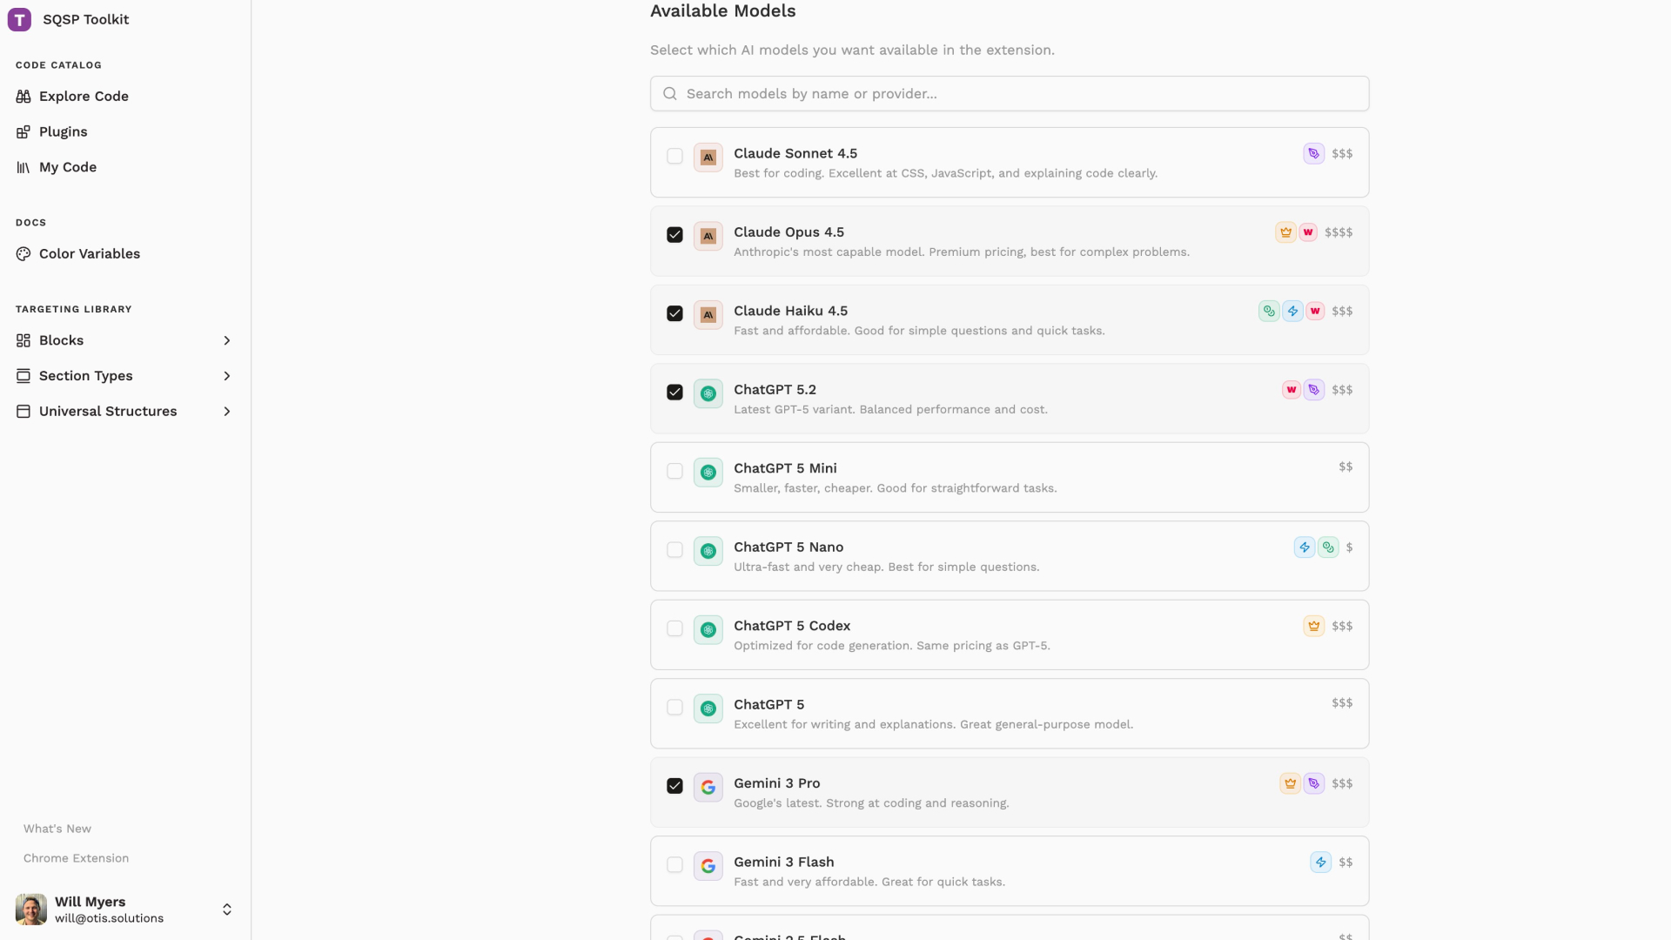Uncheck the Claude Opus 4.5 model

(675, 235)
